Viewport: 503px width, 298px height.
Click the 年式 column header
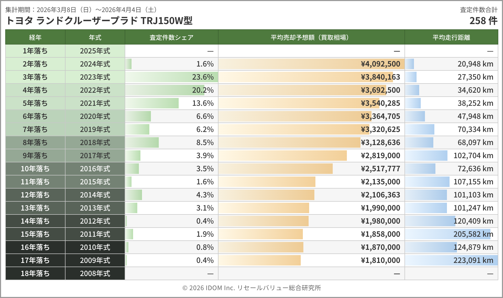point(95,37)
